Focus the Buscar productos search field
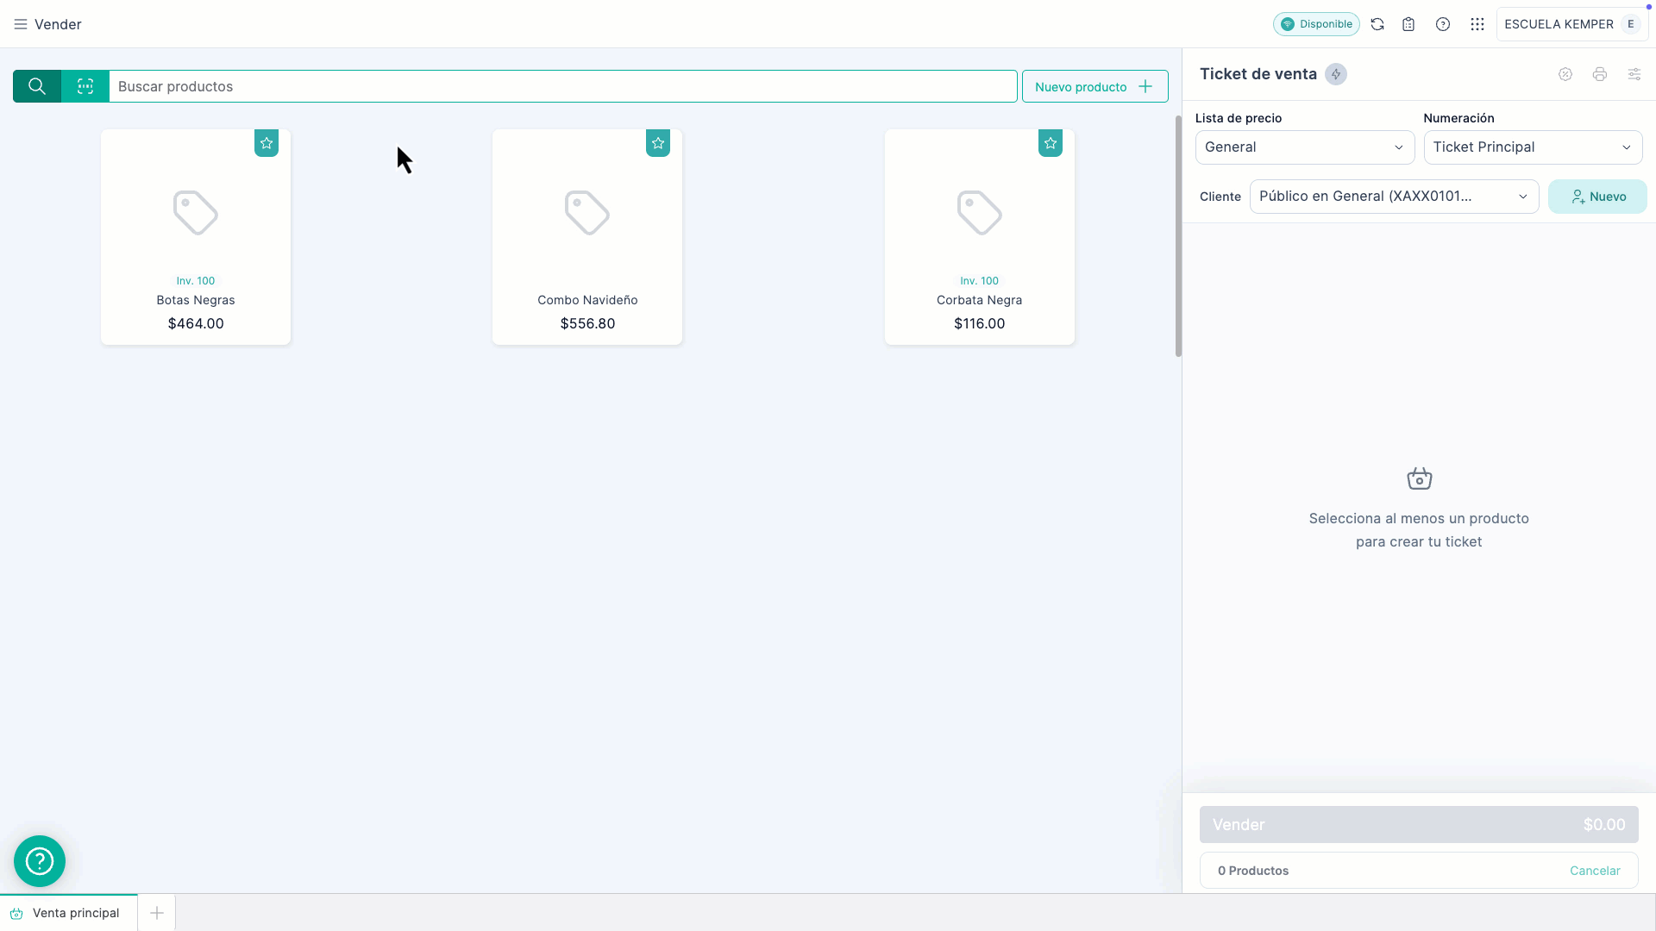 pos(563,86)
